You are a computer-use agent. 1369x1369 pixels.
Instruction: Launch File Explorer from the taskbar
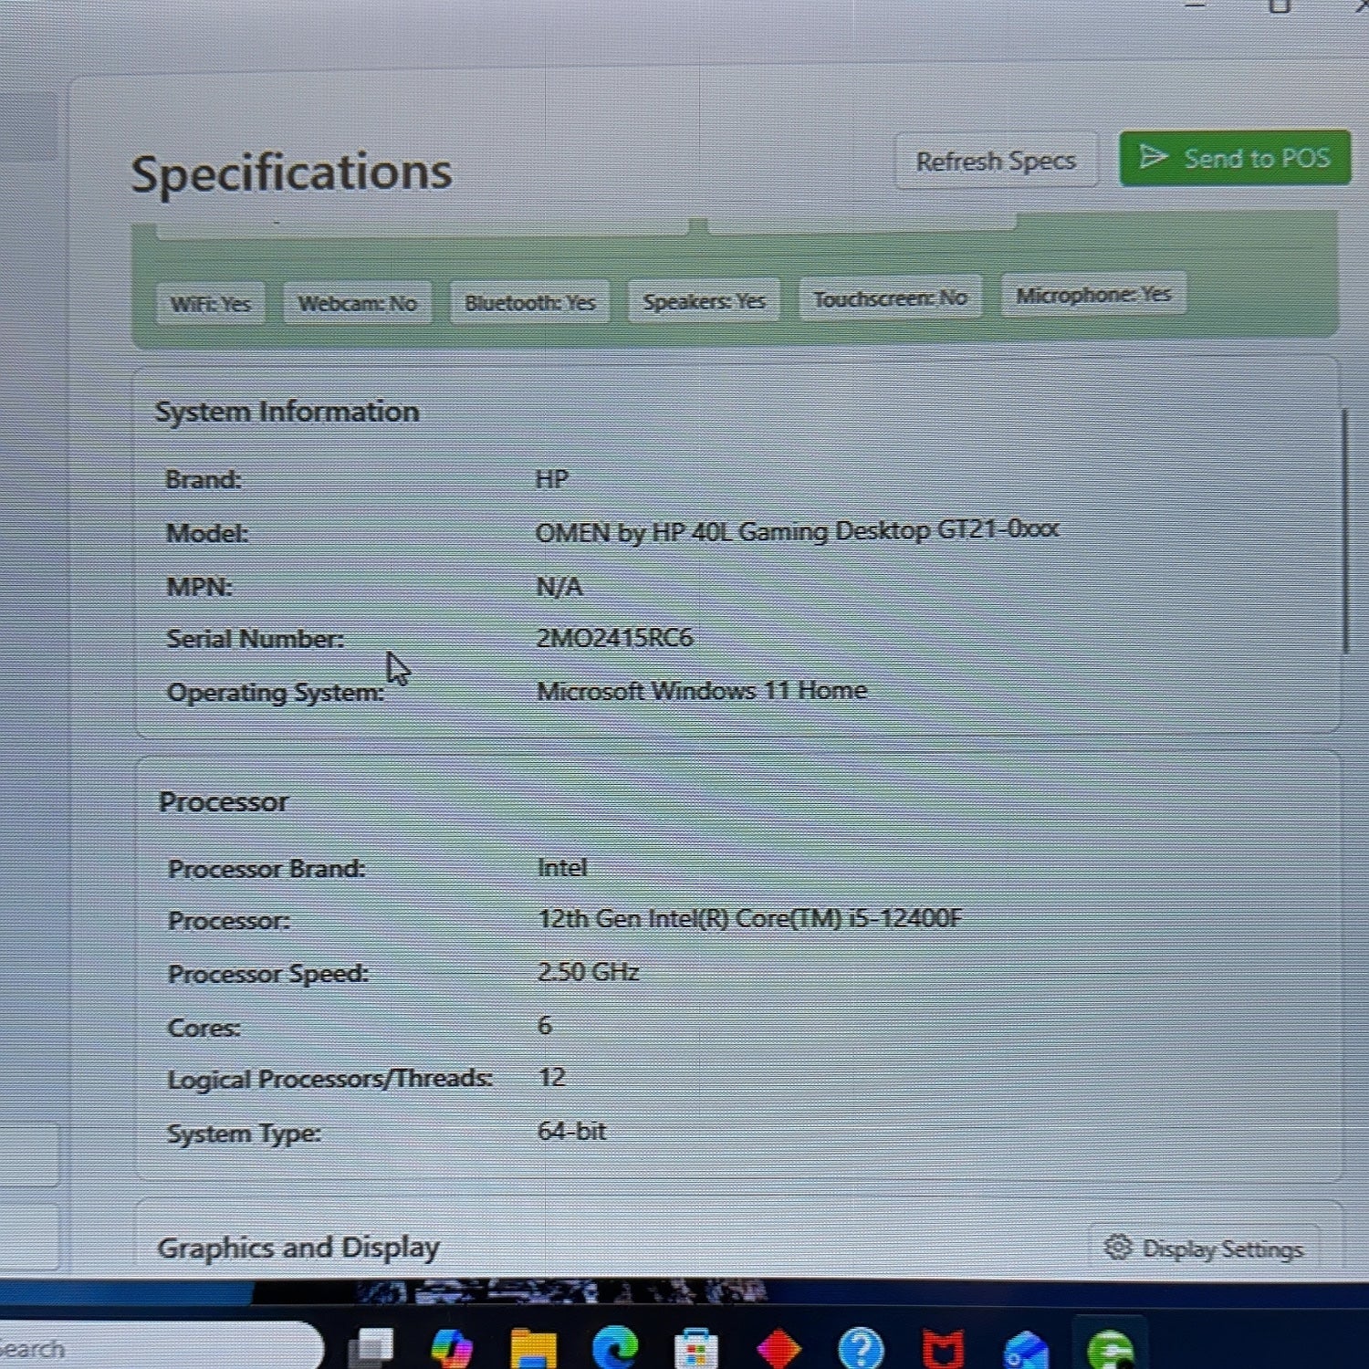[533, 1349]
